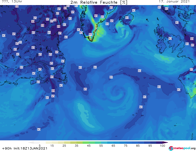Click the '85' tick on the color scale
The height and width of the screenshot is (151, 196).
click(x=138, y=146)
